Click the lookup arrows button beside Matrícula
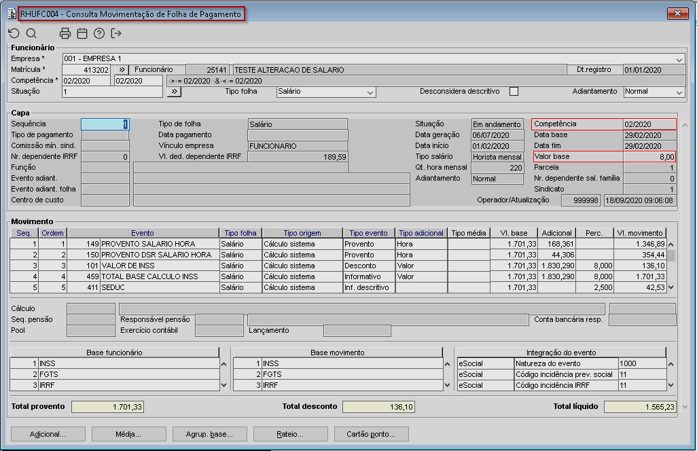 point(120,70)
